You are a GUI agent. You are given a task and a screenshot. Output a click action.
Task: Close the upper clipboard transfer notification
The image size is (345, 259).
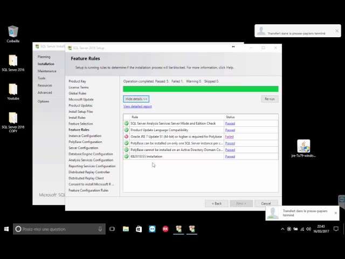pyautogui.click(x=337, y=31)
